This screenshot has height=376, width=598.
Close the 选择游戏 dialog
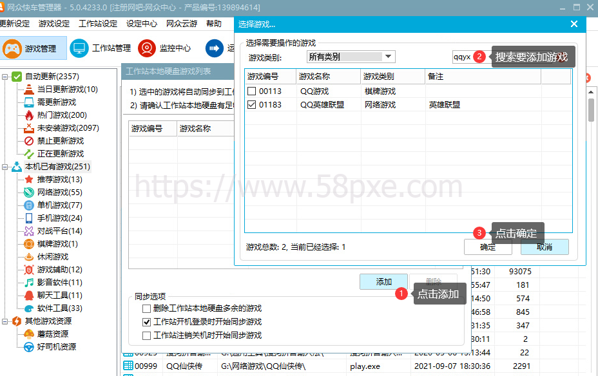coord(574,24)
